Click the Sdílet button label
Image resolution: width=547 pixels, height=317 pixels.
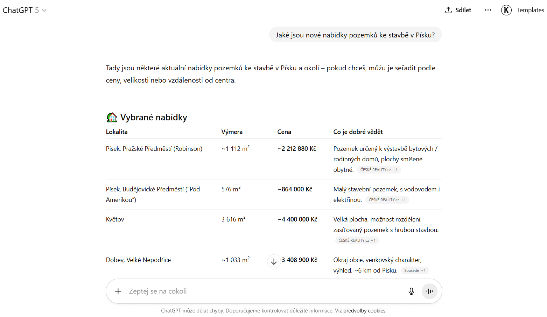coord(463,10)
